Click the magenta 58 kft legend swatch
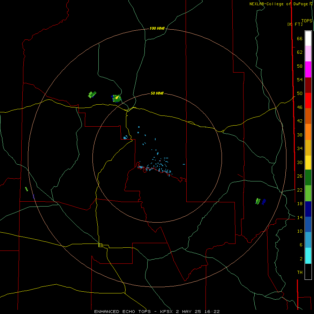Viewport: 314px width, 314px height. point(308,69)
